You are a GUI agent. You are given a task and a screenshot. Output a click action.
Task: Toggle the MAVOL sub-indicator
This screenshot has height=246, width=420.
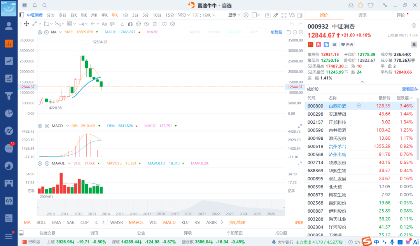pyautogui.click(x=136, y=222)
